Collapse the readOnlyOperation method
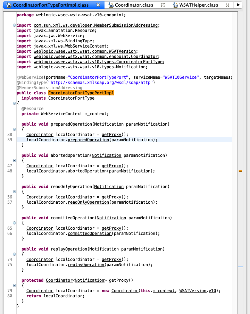The image size is (250, 314). [14, 192]
